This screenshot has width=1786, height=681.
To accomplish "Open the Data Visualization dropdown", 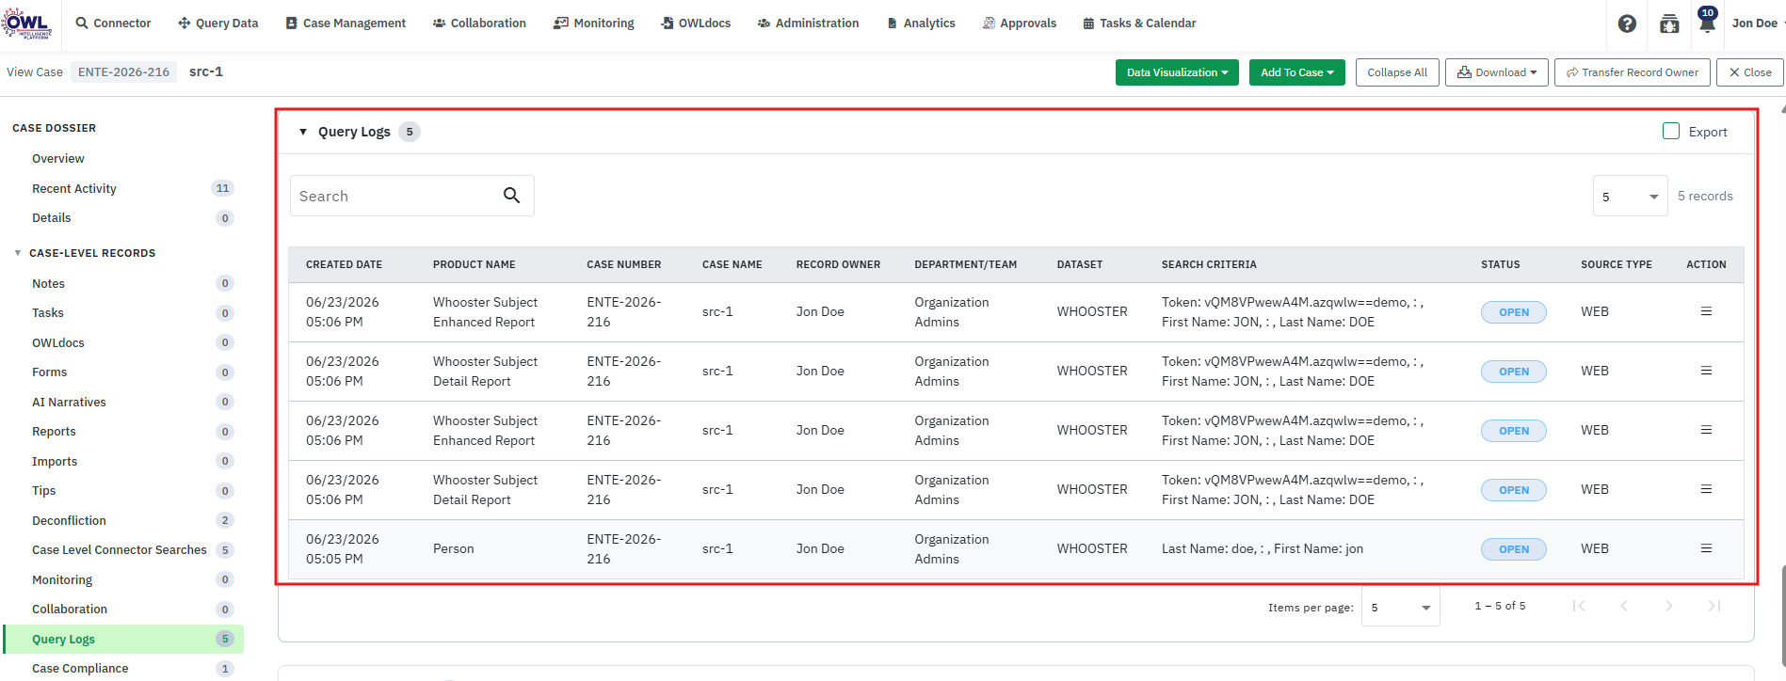I will pos(1177,72).
